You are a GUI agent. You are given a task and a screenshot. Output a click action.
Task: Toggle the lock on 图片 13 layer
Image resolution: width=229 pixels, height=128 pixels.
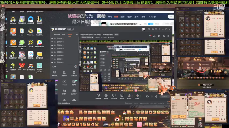55,38
